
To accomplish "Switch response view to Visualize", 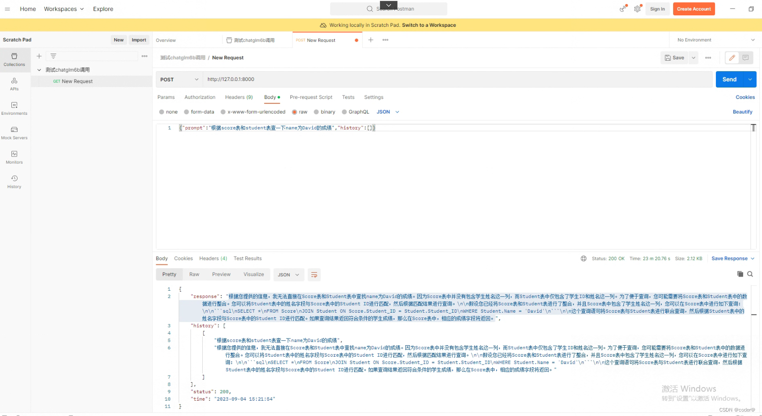I will tap(254, 274).
